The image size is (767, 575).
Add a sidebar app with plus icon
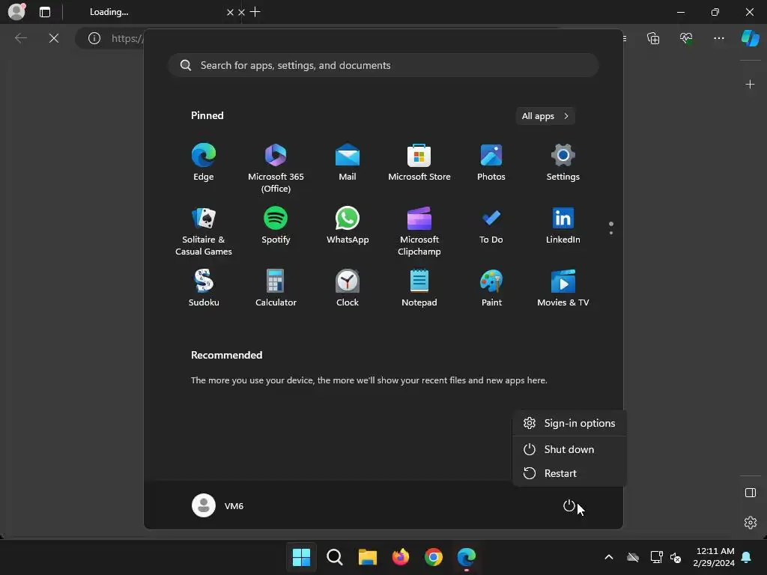(750, 85)
